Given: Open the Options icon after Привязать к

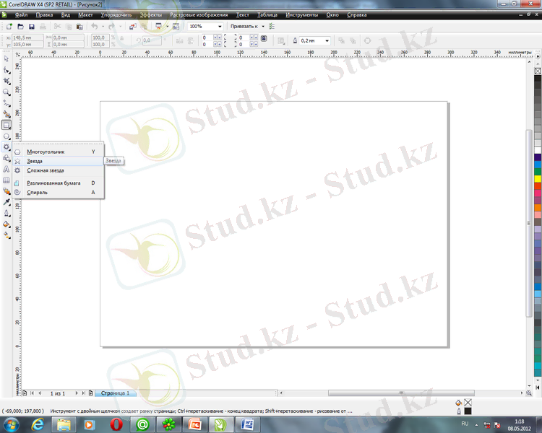Looking at the screenshot, I should 272,26.
